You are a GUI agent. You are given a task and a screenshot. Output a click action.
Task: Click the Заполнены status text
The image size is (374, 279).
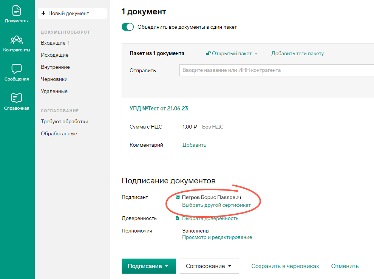pos(196,231)
